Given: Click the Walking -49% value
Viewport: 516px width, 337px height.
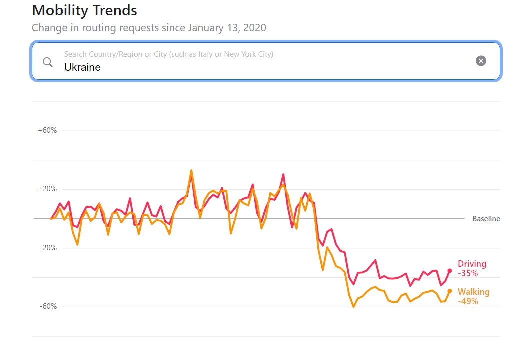Looking at the screenshot, I should [x=468, y=301].
